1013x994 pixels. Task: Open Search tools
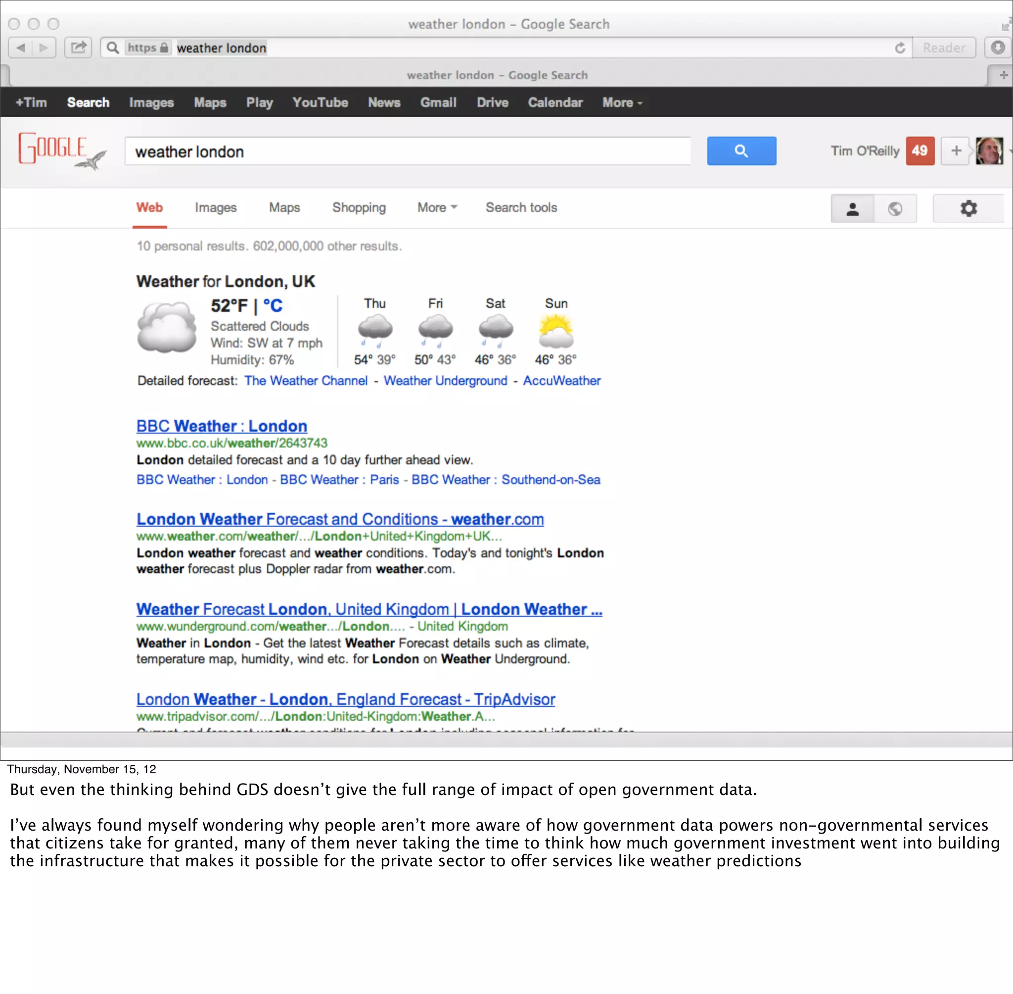click(521, 207)
